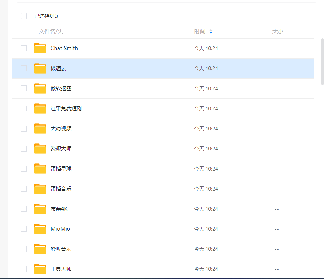The height and width of the screenshot is (279, 324).
Task: Open the folder named 极速云
Action: pos(58,68)
